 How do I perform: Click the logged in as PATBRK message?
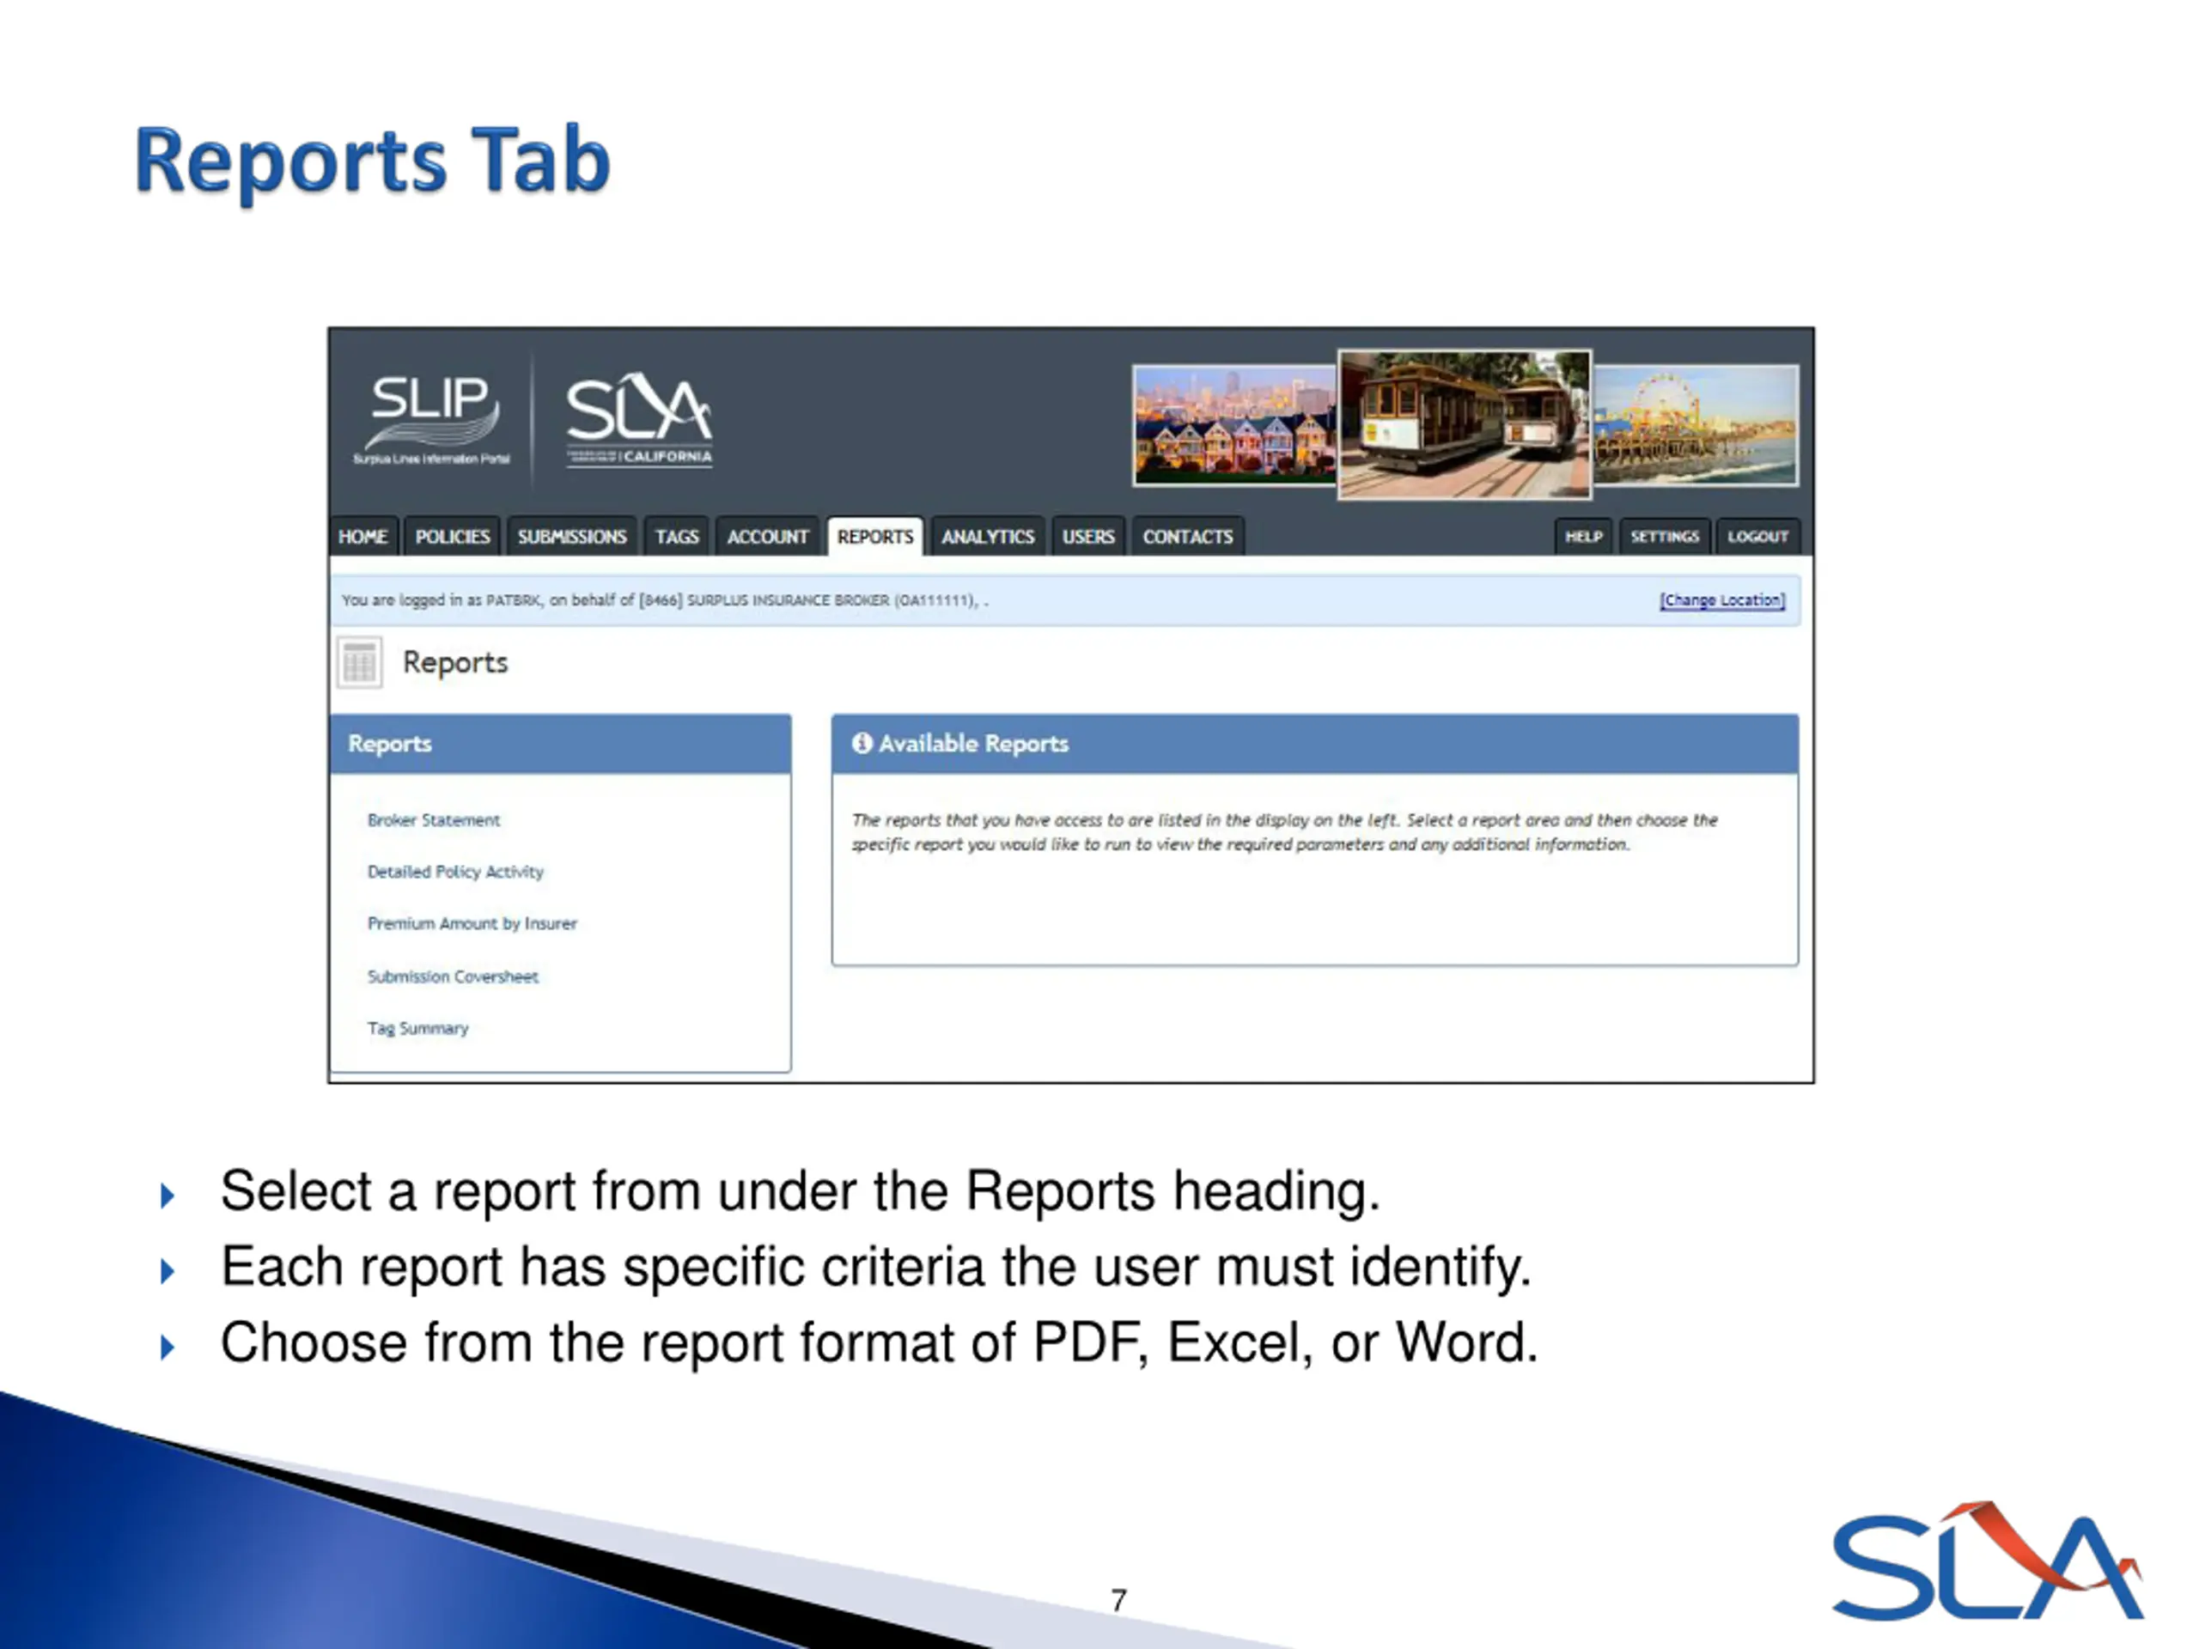pos(664,600)
